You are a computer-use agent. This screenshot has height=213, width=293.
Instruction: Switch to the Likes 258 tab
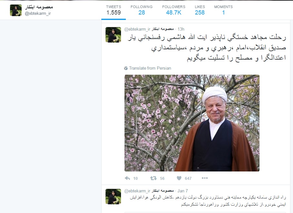(200, 10)
